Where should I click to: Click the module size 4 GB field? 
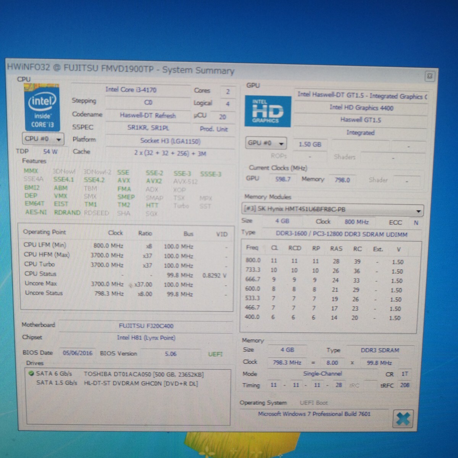click(x=282, y=221)
